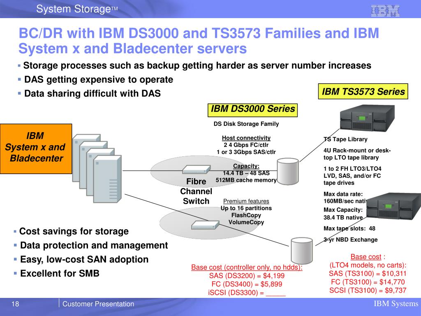This screenshot has width=421, height=316.
Task: Click underlined 'Host connectivity' heading
Action: point(246,138)
